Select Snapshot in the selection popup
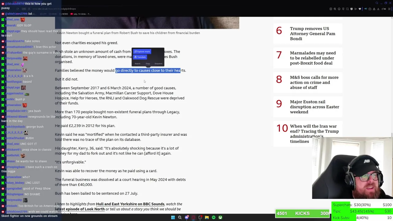Image resolution: width=393 pixels, height=221 pixels. coord(158,64)
